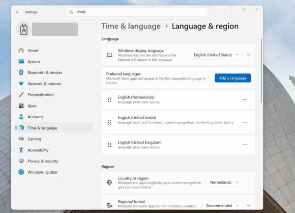This screenshot has height=213, width=295.
Task: Click the Region section heading
Action: tap(108, 166)
